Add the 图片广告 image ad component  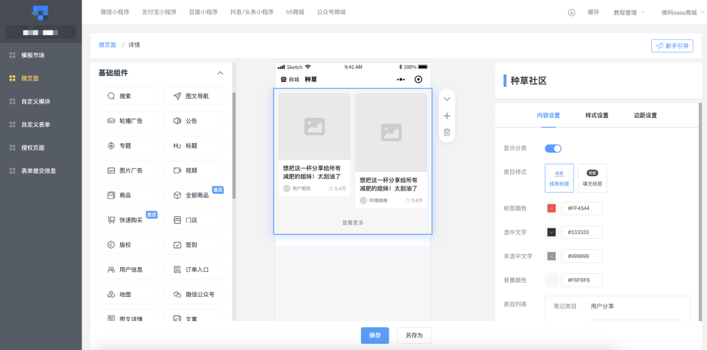128,171
